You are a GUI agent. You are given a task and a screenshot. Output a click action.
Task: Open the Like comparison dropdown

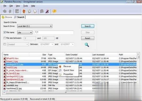click(25, 32)
